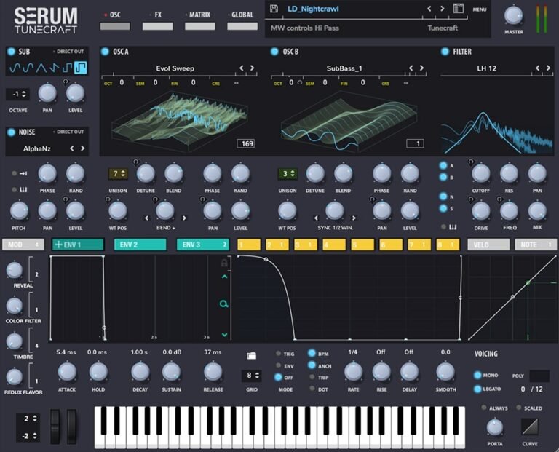Disable OSC B
The height and width of the screenshot is (452, 559).
[x=274, y=52]
